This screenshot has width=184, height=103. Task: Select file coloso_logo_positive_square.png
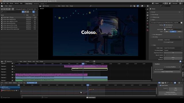(11, 29)
